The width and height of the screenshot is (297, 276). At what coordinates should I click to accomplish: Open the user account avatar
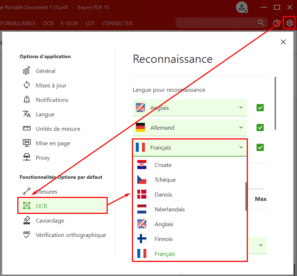pos(242,7)
